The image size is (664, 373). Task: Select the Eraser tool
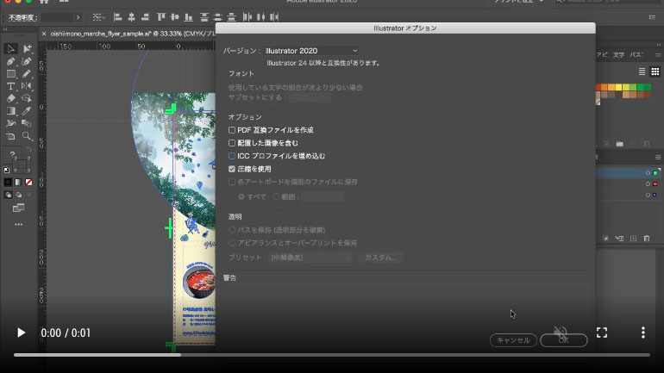tap(10, 98)
